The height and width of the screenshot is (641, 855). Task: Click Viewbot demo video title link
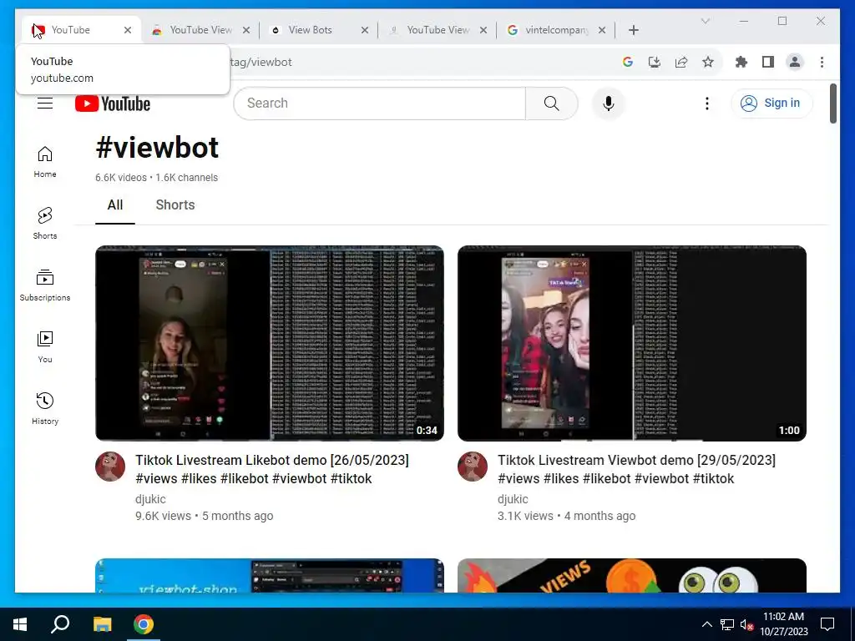tap(636, 469)
